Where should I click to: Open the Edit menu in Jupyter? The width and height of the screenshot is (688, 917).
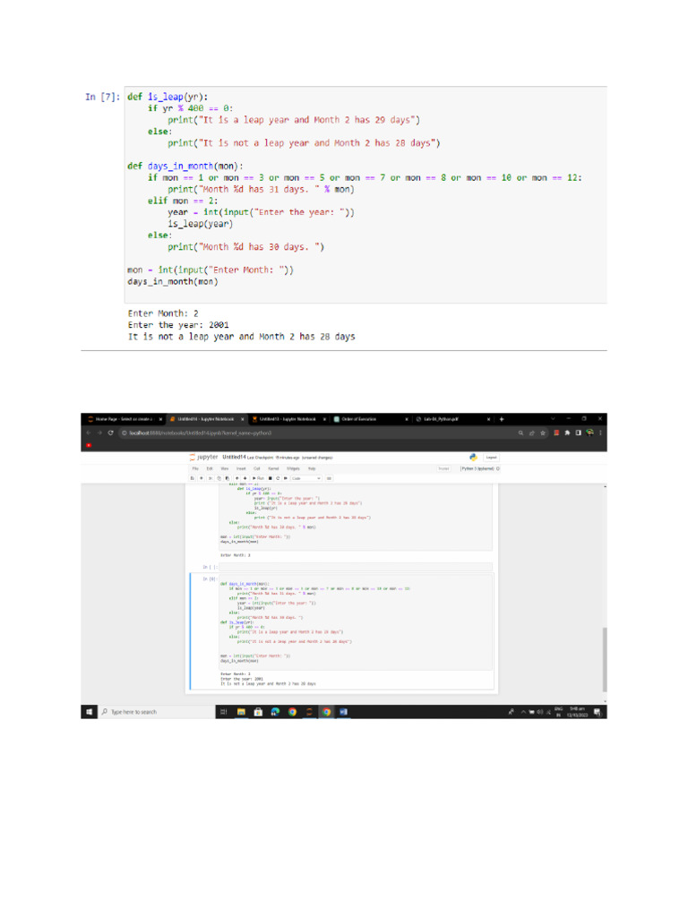coord(210,468)
